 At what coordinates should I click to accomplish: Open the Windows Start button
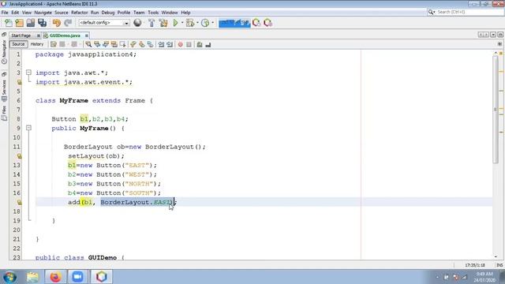9,277
